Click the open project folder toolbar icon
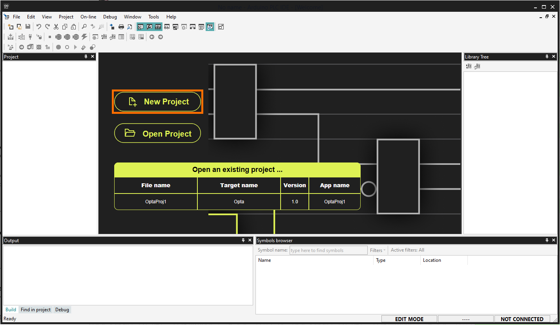 (19, 27)
